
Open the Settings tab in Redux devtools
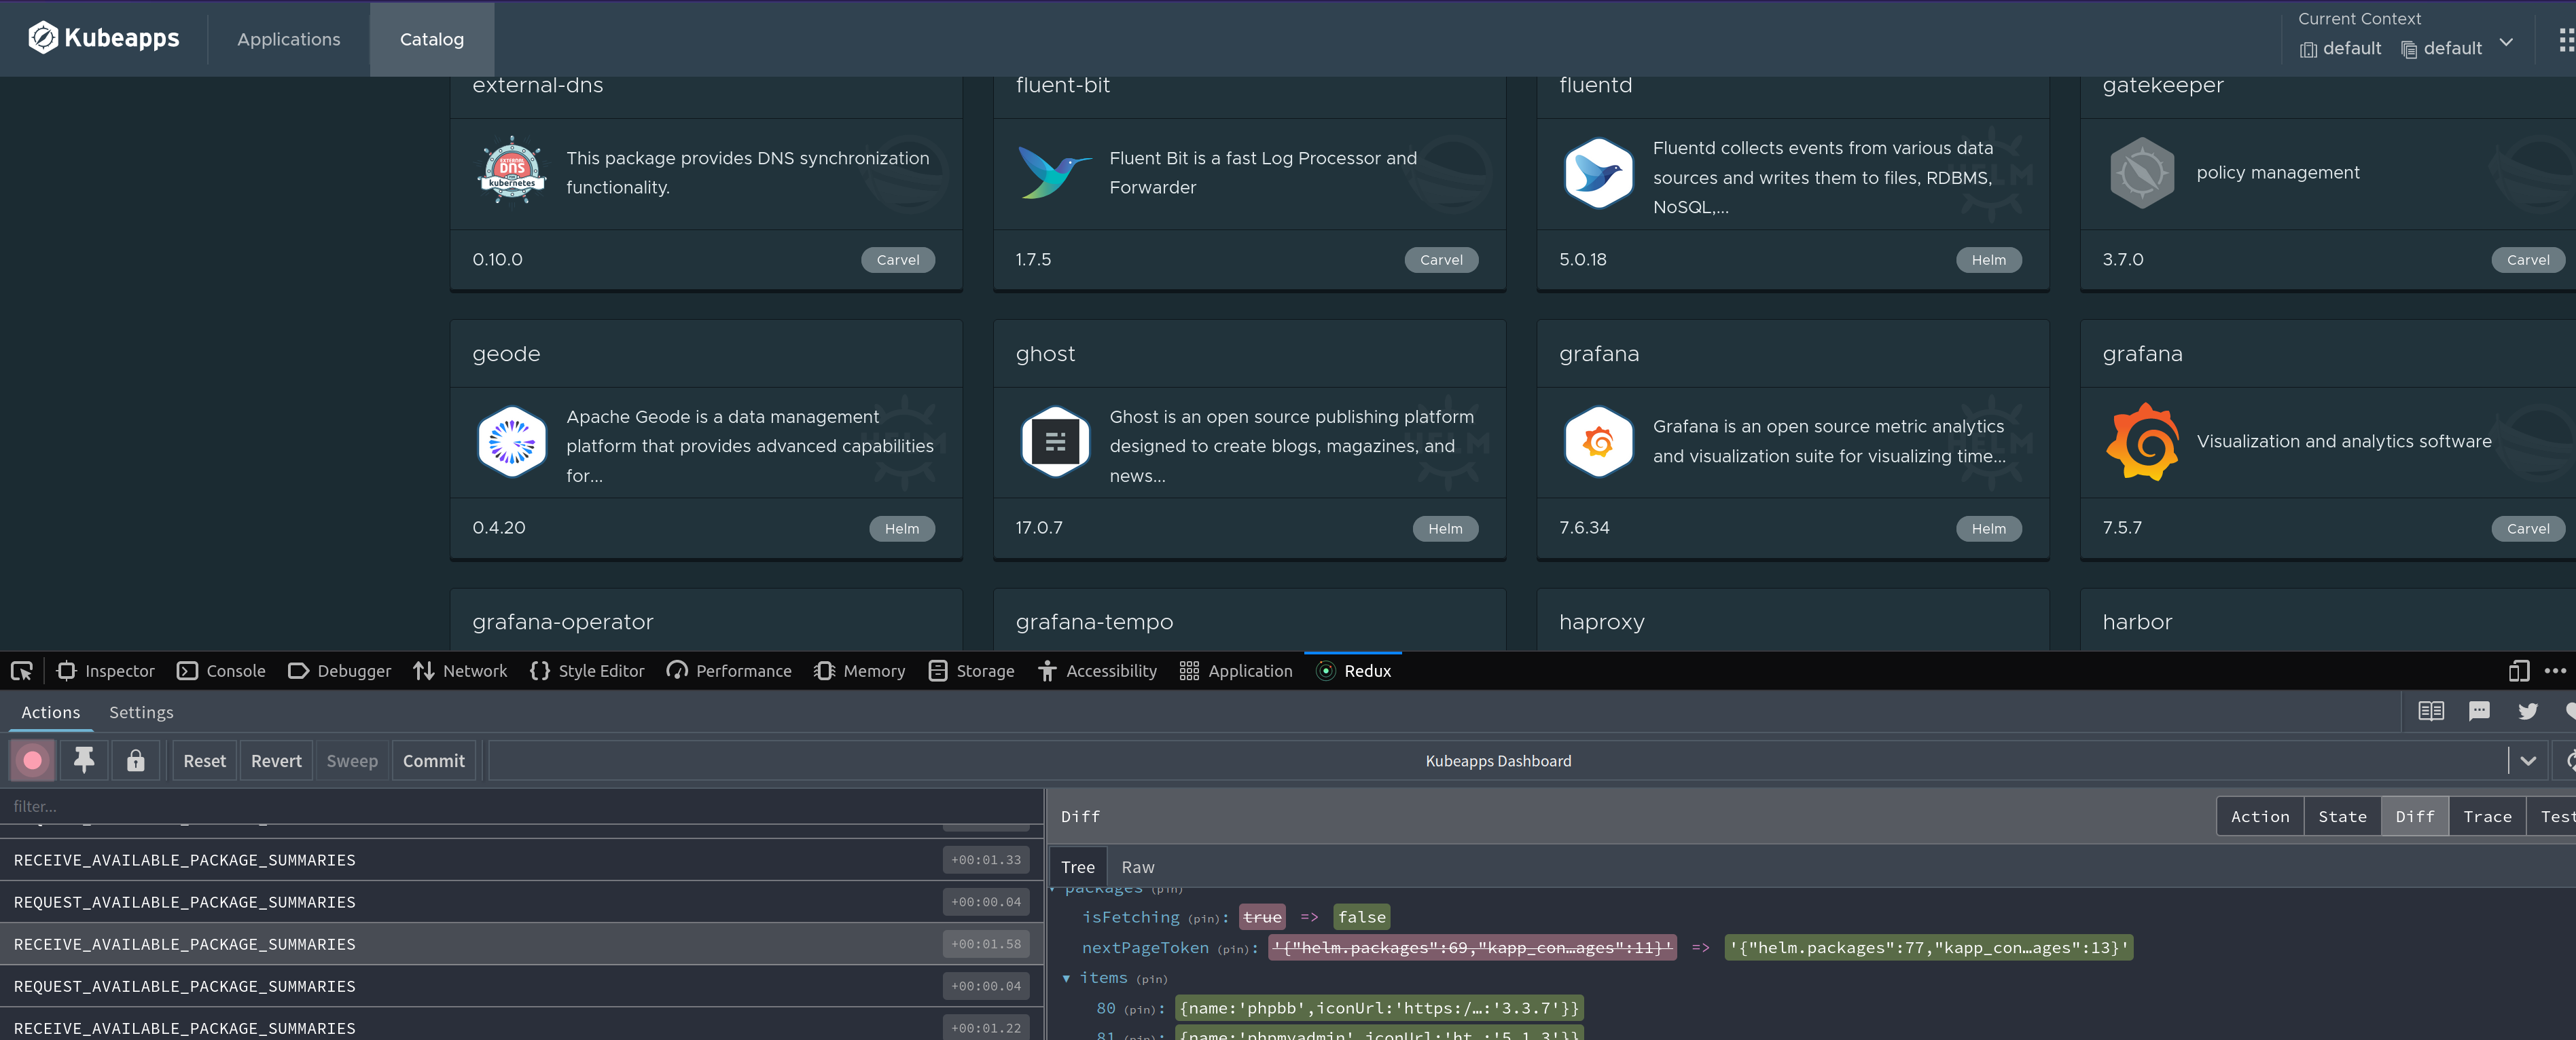[x=141, y=711]
